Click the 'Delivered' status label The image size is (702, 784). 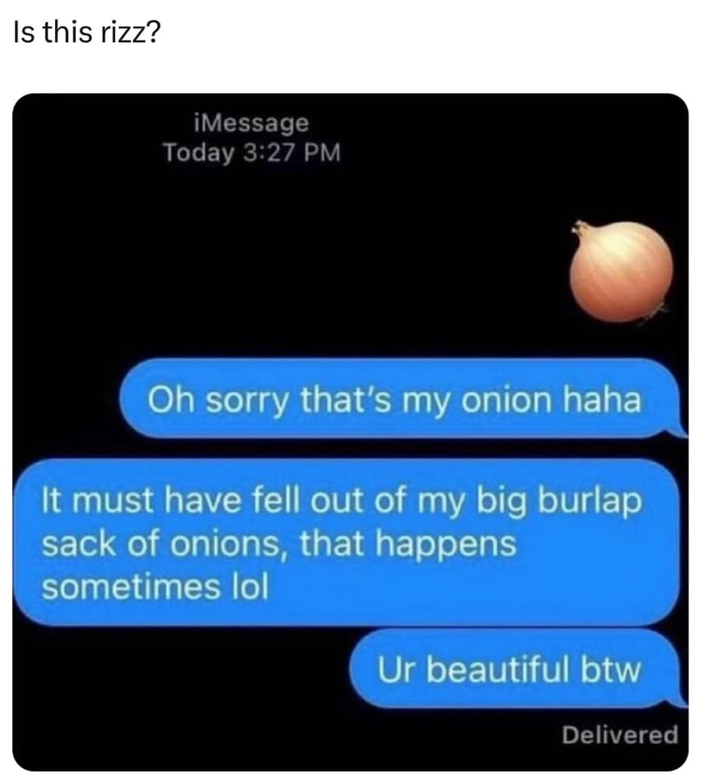coord(620,735)
